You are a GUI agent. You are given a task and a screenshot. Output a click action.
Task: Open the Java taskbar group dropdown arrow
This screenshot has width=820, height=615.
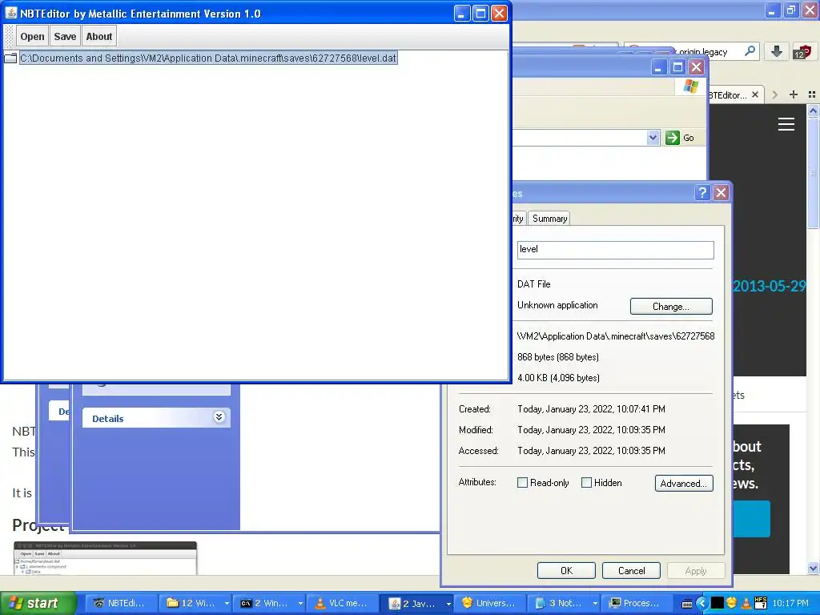tap(448, 603)
